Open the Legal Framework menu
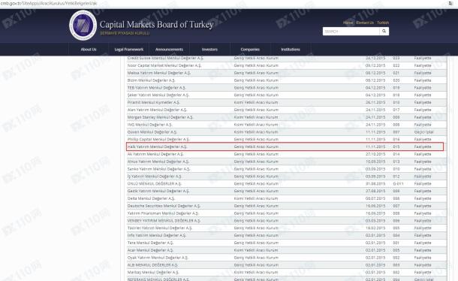 [x=129, y=50]
